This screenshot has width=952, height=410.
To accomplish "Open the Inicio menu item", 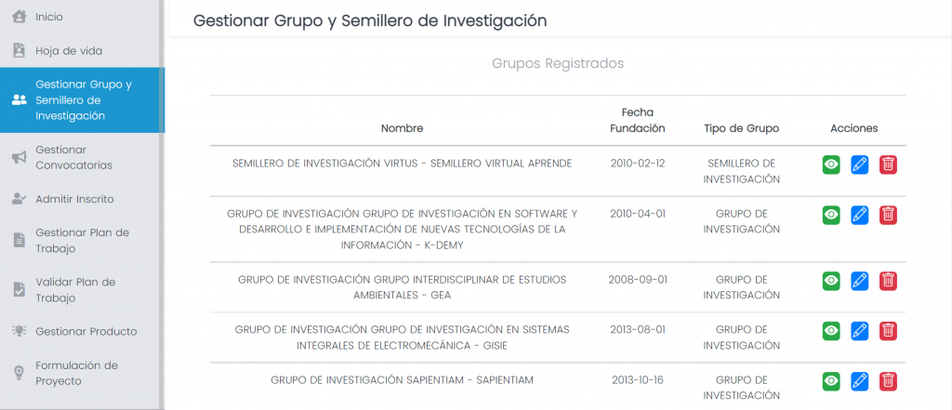I will 49,17.
